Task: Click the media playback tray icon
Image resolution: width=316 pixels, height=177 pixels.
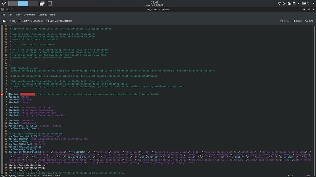Action: click(x=284, y=3)
